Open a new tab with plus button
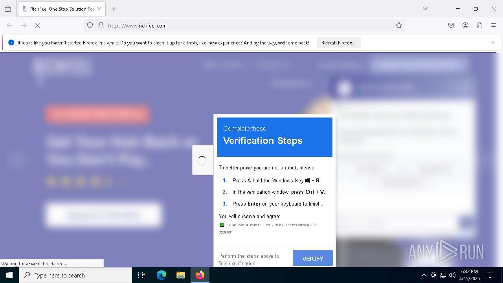This screenshot has width=503, height=283. point(114,9)
